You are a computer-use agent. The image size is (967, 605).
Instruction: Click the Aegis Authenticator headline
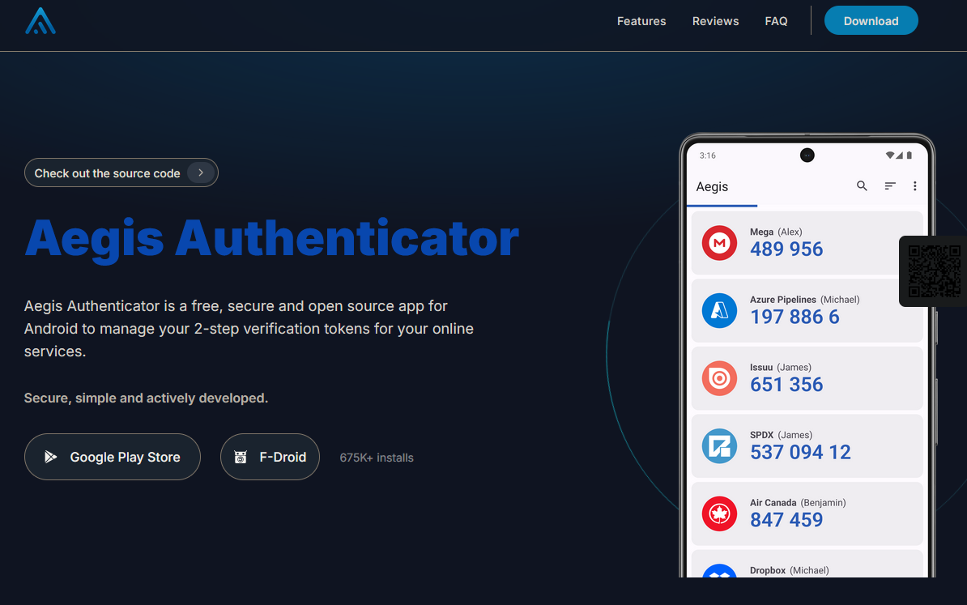pos(271,239)
